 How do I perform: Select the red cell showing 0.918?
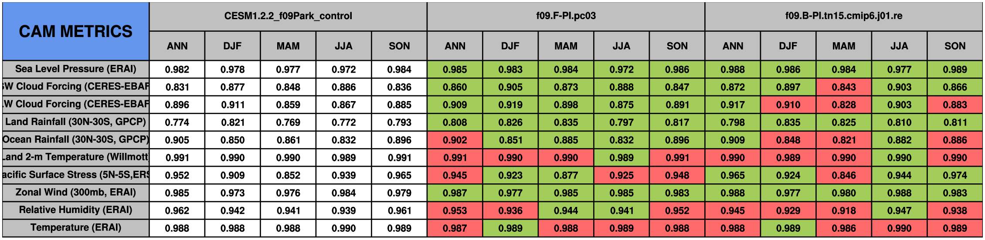coord(843,211)
